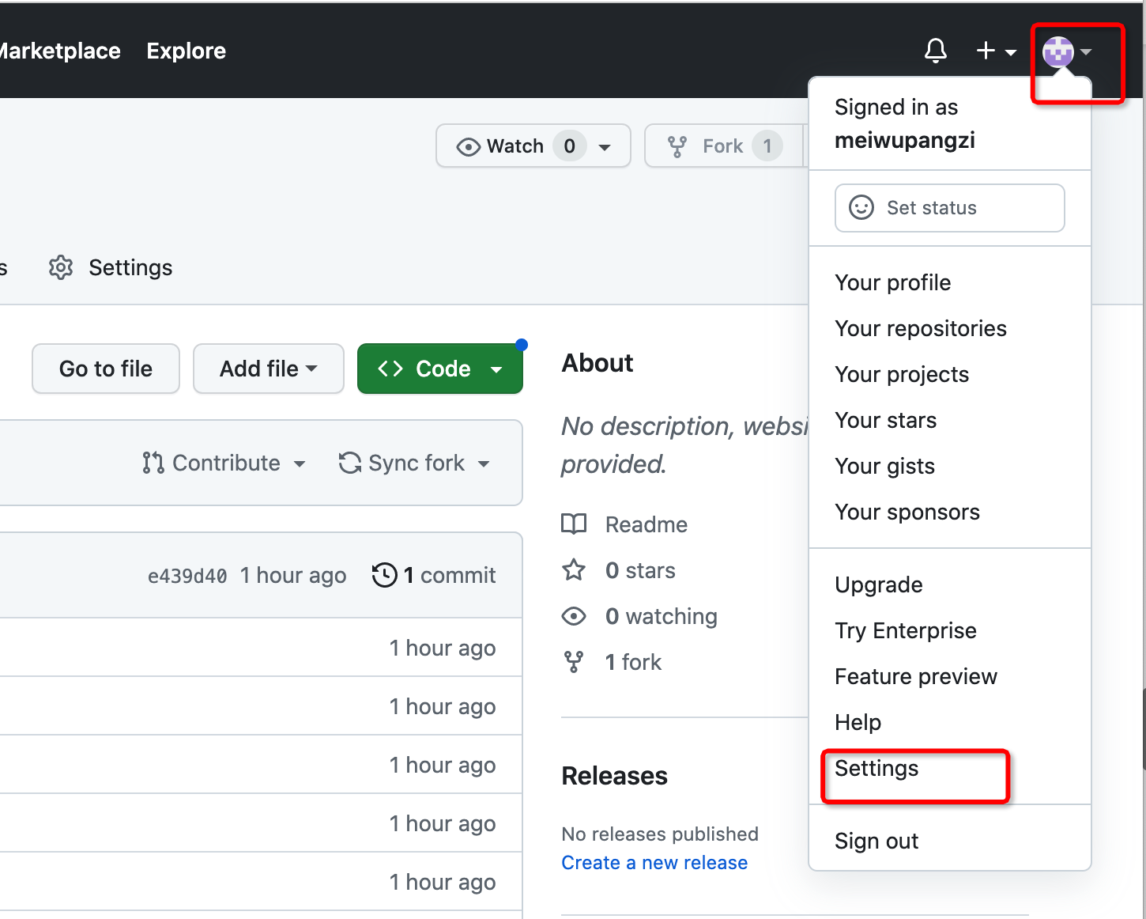View 1 fork in About
The image size is (1146, 919).
(633, 662)
